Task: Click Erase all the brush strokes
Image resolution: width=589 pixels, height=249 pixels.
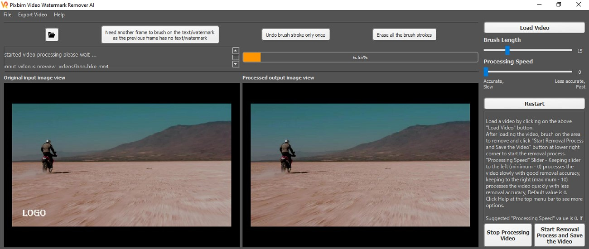Action: (404, 35)
